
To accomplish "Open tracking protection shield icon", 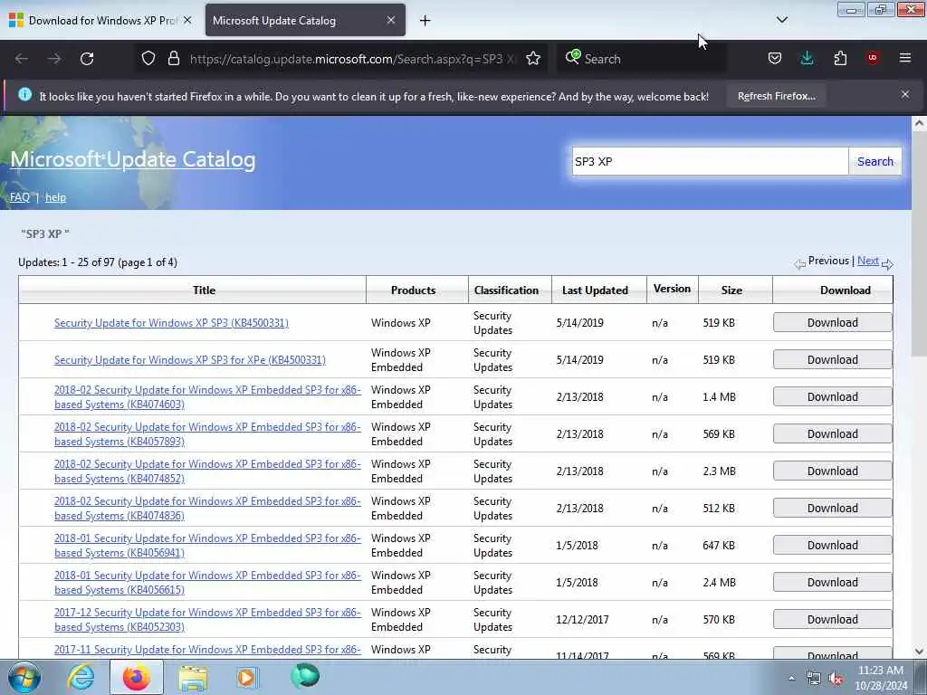I will (x=148, y=59).
